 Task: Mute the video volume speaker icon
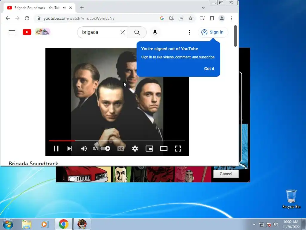(84, 149)
